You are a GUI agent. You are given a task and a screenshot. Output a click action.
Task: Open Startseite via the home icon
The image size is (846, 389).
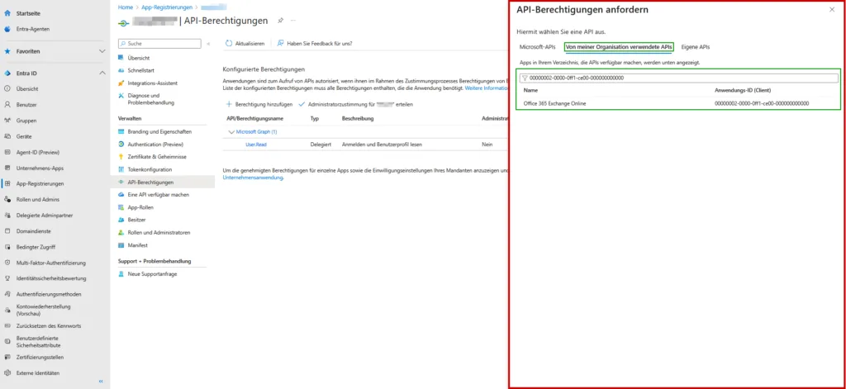(7, 14)
